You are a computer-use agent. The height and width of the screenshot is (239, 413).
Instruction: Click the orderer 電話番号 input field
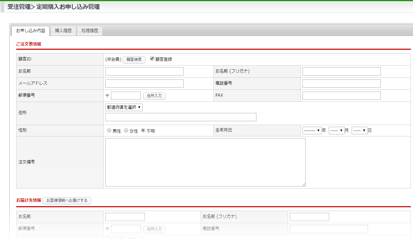(x=341, y=84)
